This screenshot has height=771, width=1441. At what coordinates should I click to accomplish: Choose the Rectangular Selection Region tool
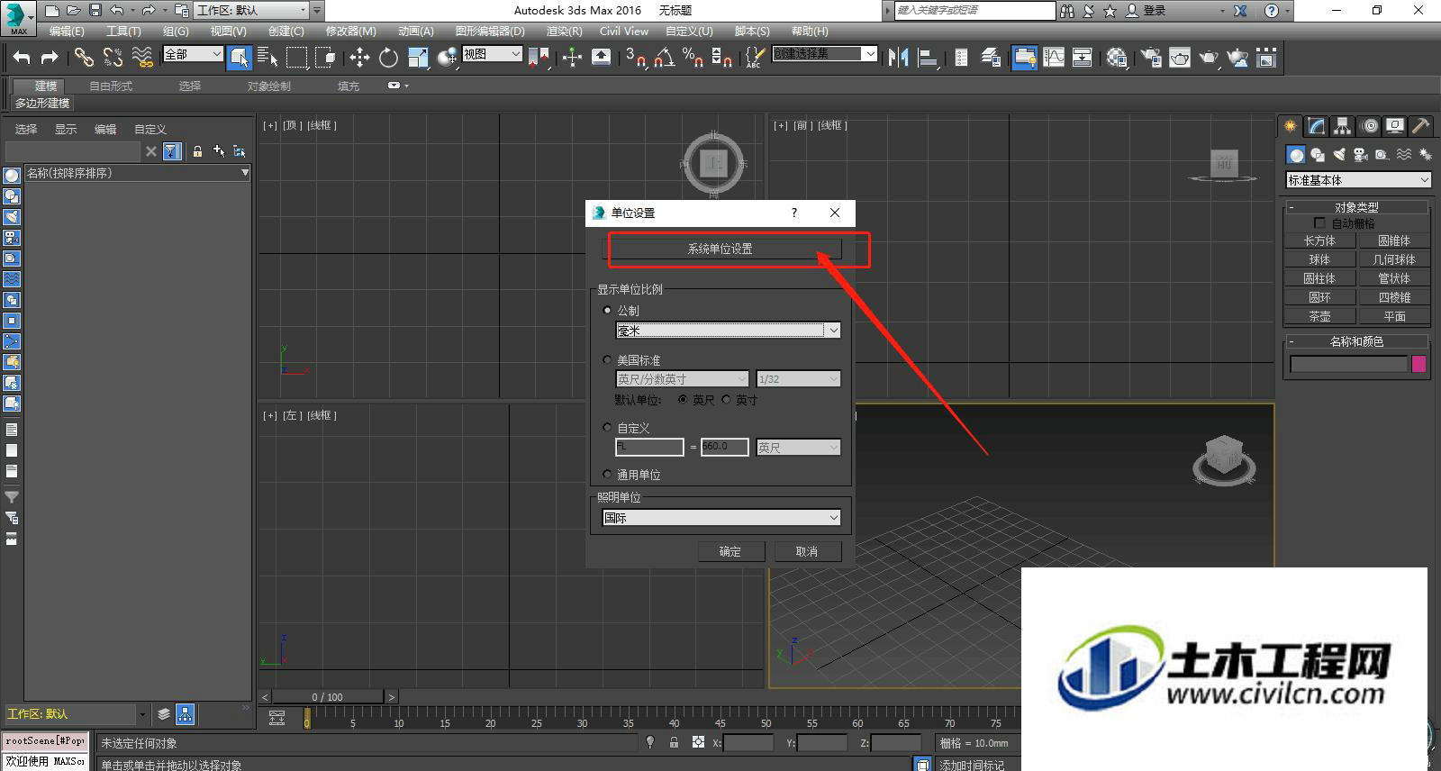pyautogui.click(x=296, y=58)
